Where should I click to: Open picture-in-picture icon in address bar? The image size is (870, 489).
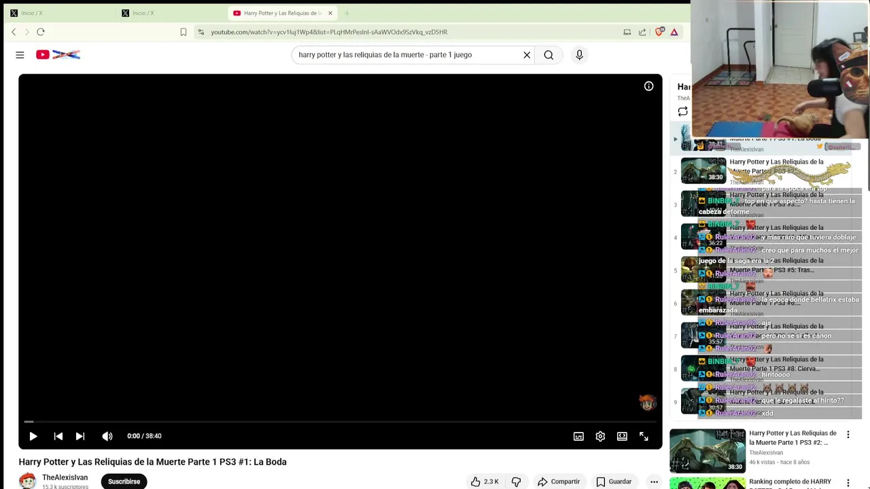(x=627, y=32)
